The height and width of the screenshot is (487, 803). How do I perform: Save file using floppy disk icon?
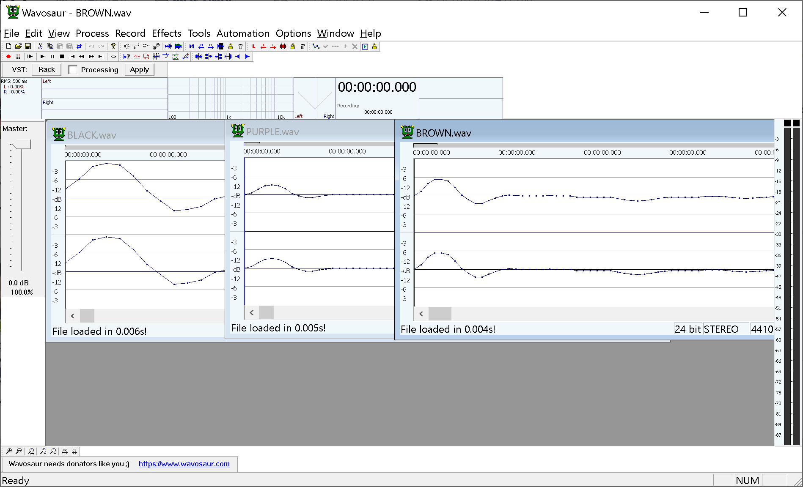(x=28, y=47)
